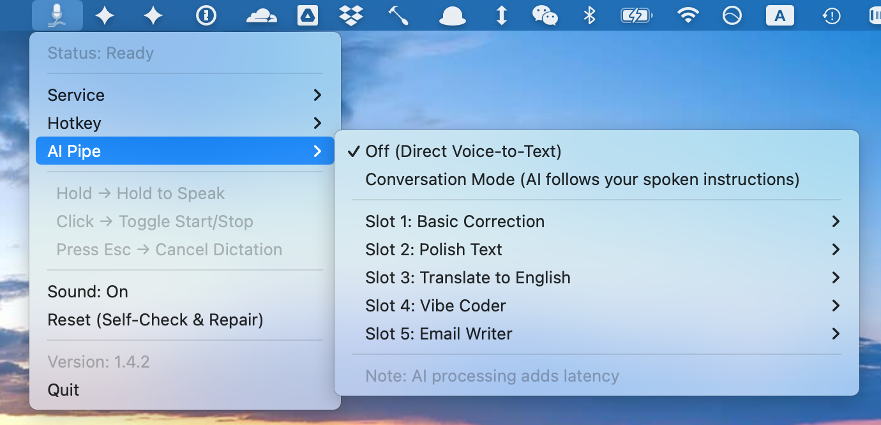Select Off (Direct Voice-to-Text) option

(463, 151)
